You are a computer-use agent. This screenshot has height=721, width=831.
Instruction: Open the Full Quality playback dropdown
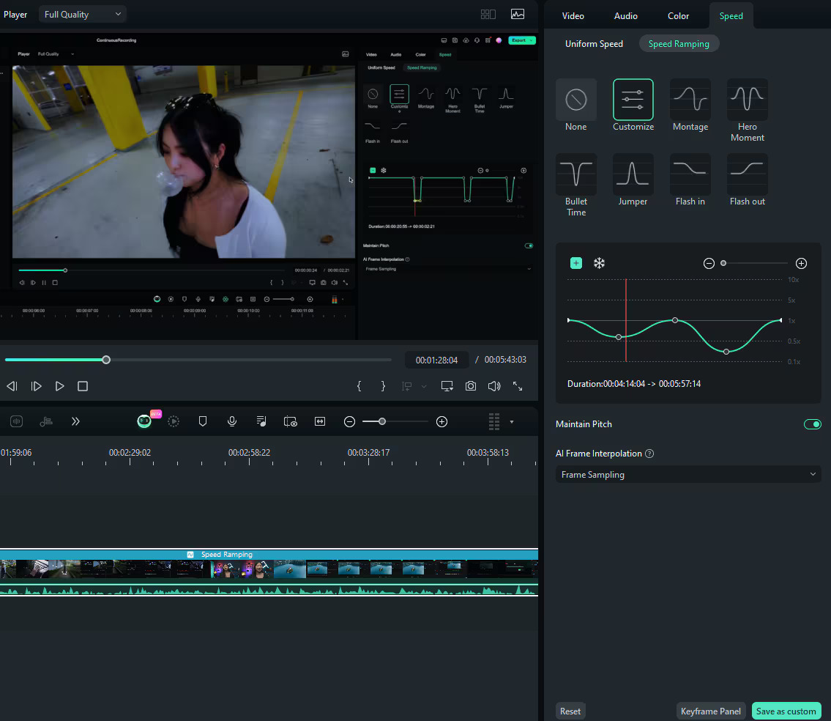point(81,13)
